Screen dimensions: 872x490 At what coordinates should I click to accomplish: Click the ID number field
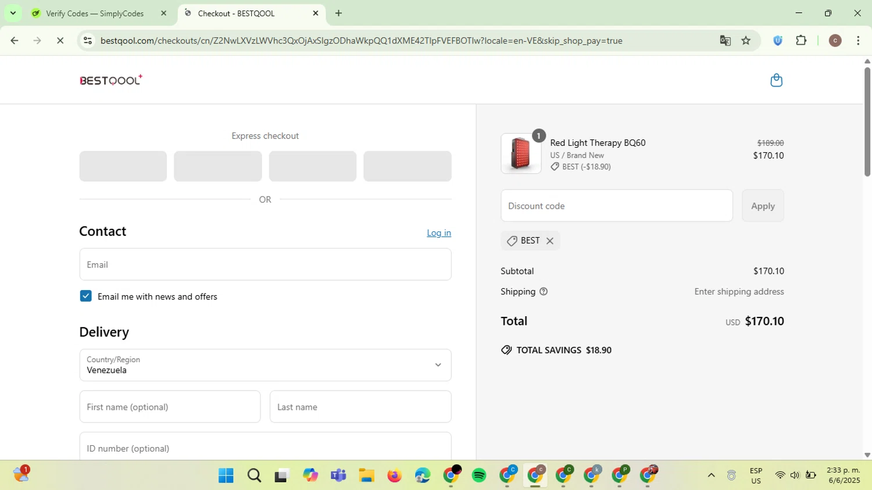click(265, 446)
